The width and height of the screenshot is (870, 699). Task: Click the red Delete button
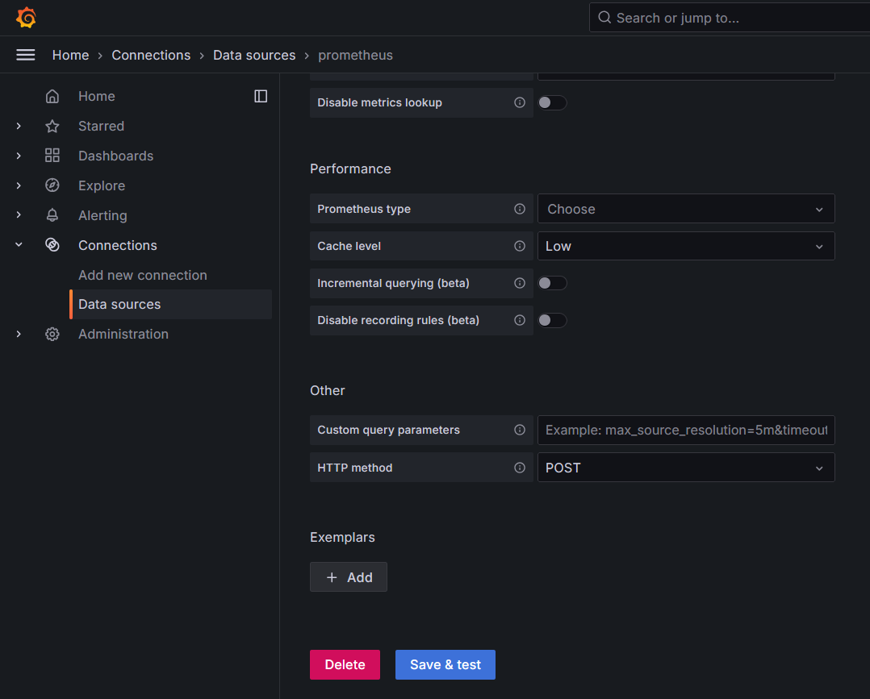click(345, 664)
